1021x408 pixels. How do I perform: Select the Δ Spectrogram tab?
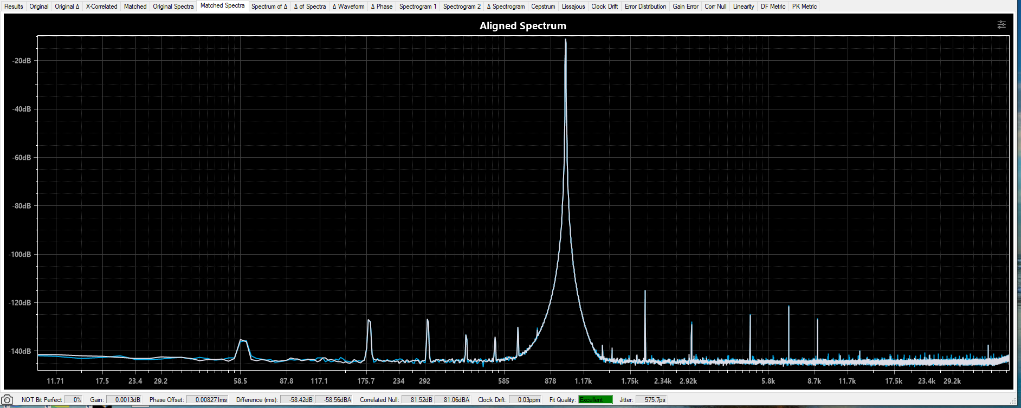pyautogui.click(x=506, y=7)
